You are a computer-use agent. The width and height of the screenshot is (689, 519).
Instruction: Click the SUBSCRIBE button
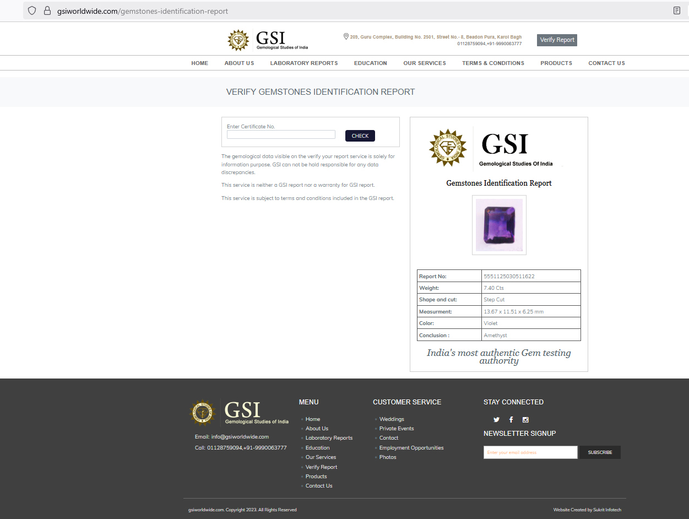click(x=600, y=452)
